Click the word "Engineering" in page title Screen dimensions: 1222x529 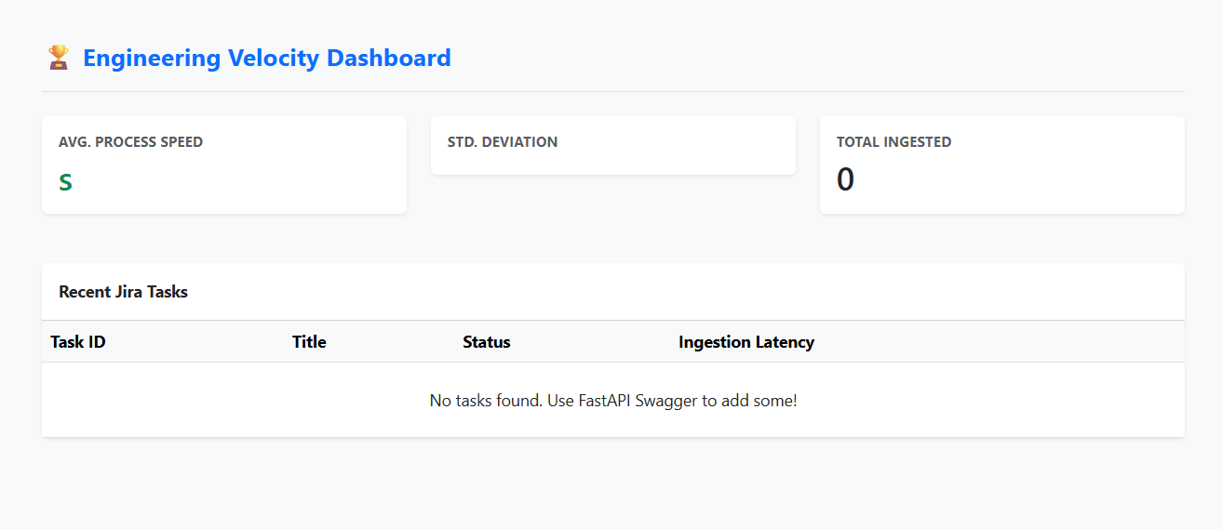[151, 58]
